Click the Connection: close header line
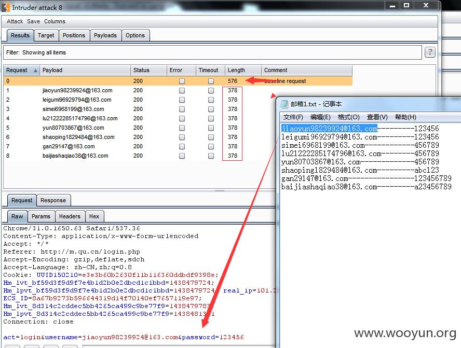 pos(38,322)
